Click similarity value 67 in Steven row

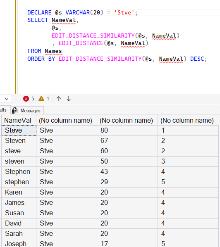127,141
